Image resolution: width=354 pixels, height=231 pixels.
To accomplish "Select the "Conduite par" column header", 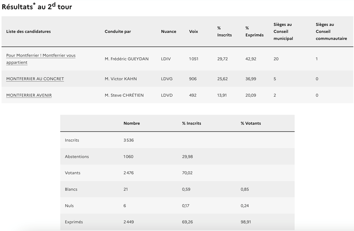I will (x=118, y=32).
